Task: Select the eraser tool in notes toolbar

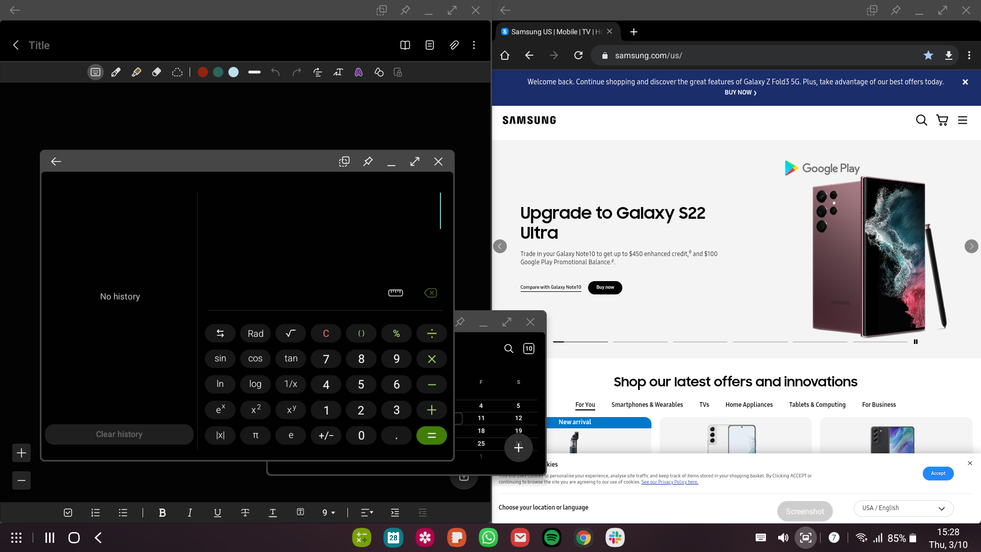Action: point(157,73)
